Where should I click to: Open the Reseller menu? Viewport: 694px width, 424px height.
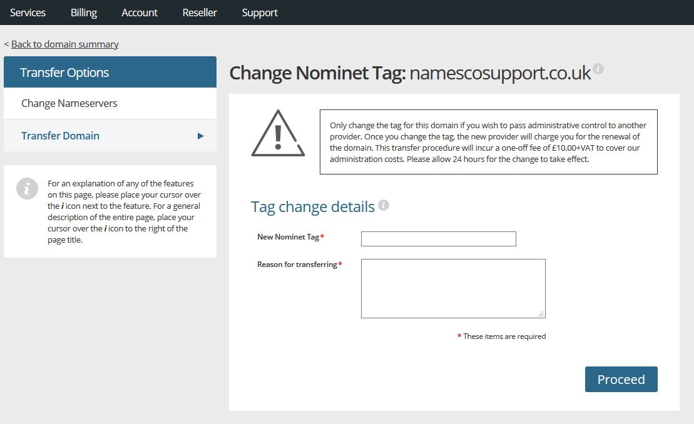[x=200, y=13]
